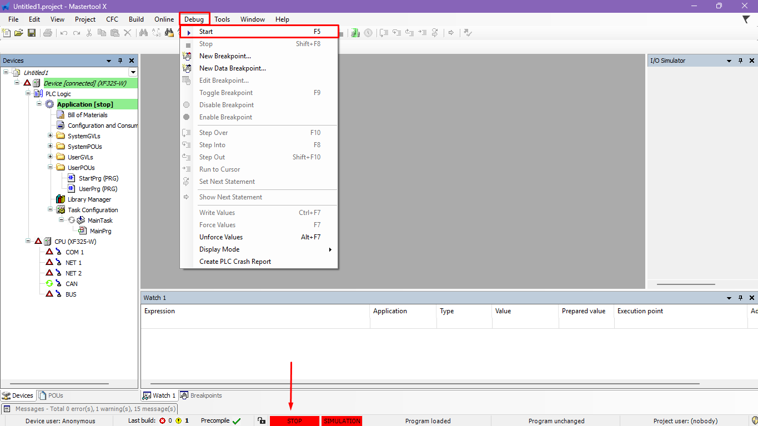The height and width of the screenshot is (426, 758).
Task: Click the New file toolbar icon
Action: [x=7, y=33]
